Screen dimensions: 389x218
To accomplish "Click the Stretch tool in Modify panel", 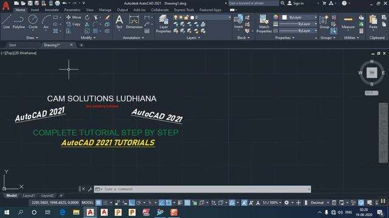I will tap(68, 31).
